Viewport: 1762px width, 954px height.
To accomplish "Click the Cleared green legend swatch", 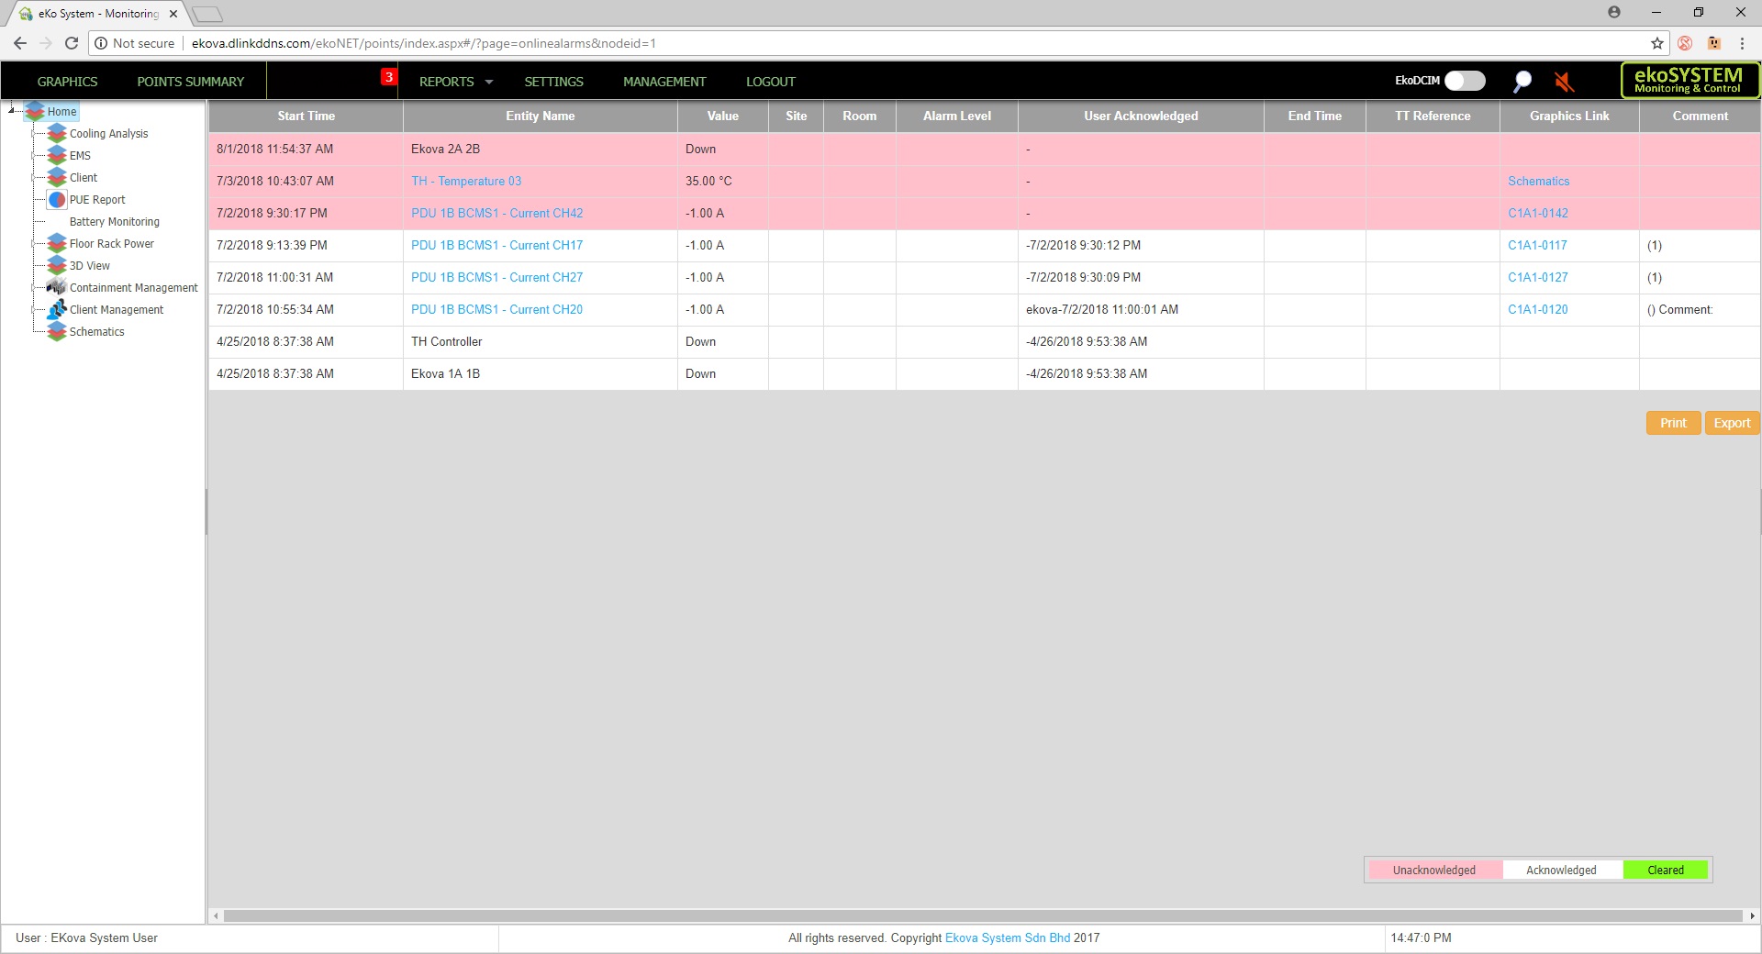I will tap(1666, 870).
